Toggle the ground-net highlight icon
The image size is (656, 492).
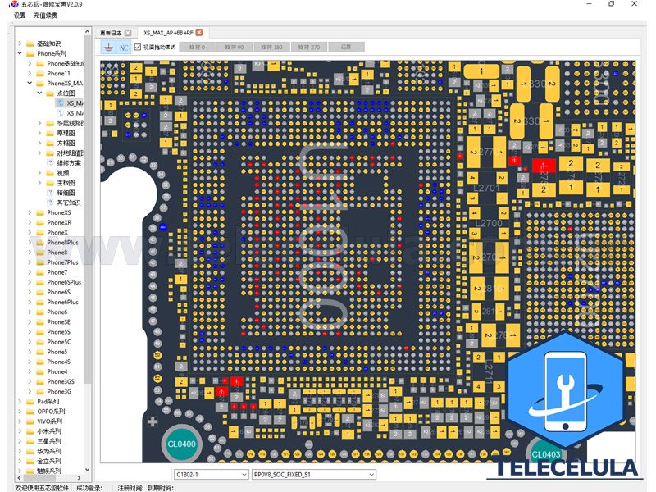tap(108, 48)
